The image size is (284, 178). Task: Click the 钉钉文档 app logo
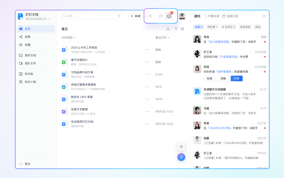pyautogui.click(x=21, y=16)
